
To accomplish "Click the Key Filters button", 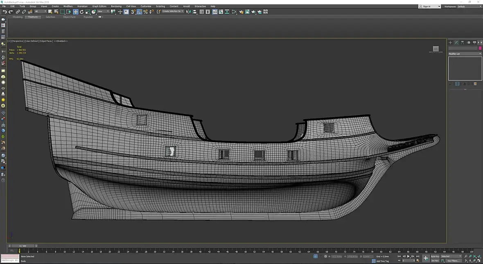I will (x=453, y=261).
